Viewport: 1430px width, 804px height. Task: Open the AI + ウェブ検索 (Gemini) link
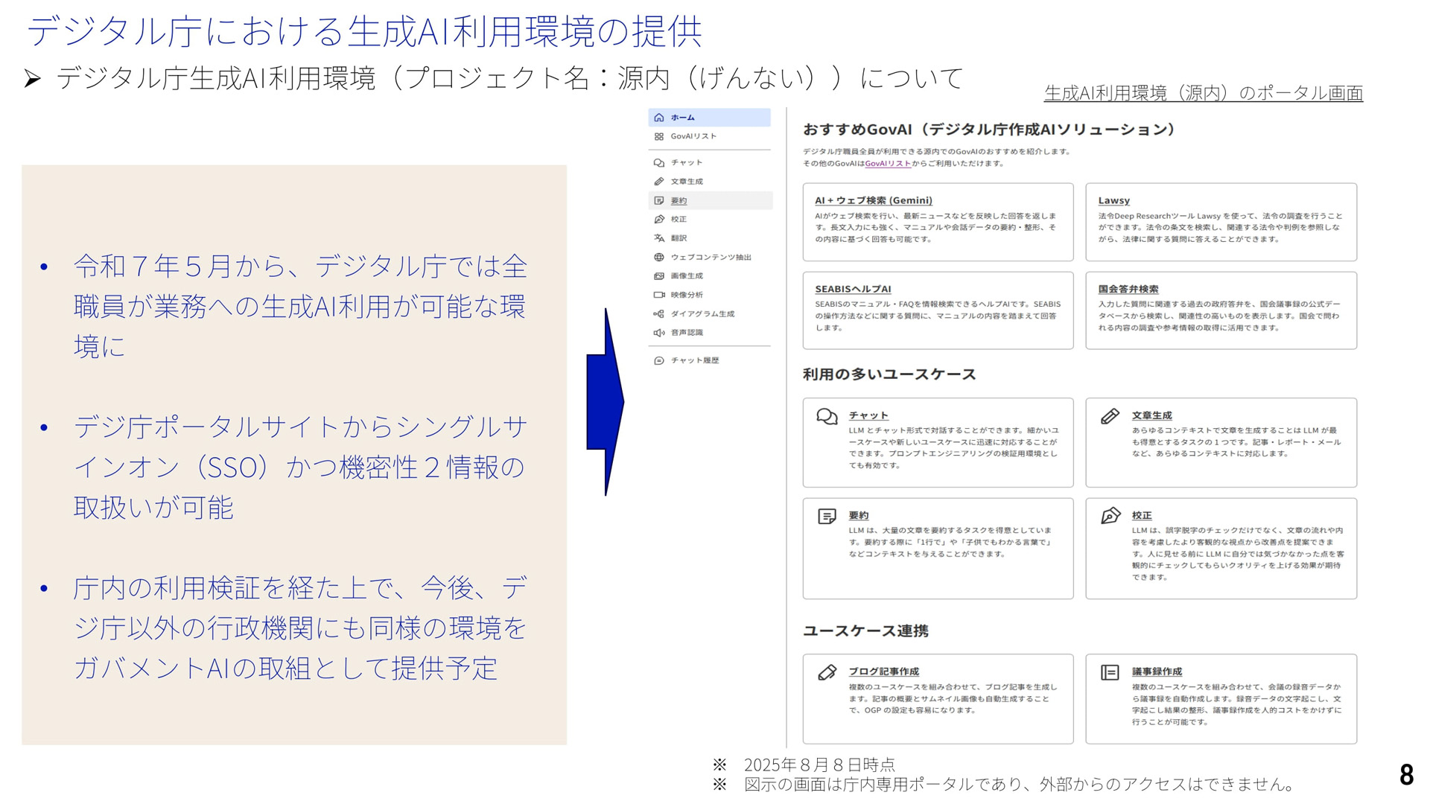873,200
